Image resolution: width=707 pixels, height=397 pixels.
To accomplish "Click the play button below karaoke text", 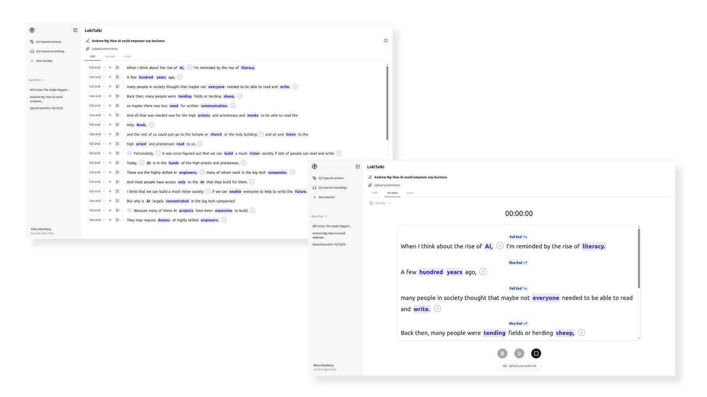I will click(519, 353).
